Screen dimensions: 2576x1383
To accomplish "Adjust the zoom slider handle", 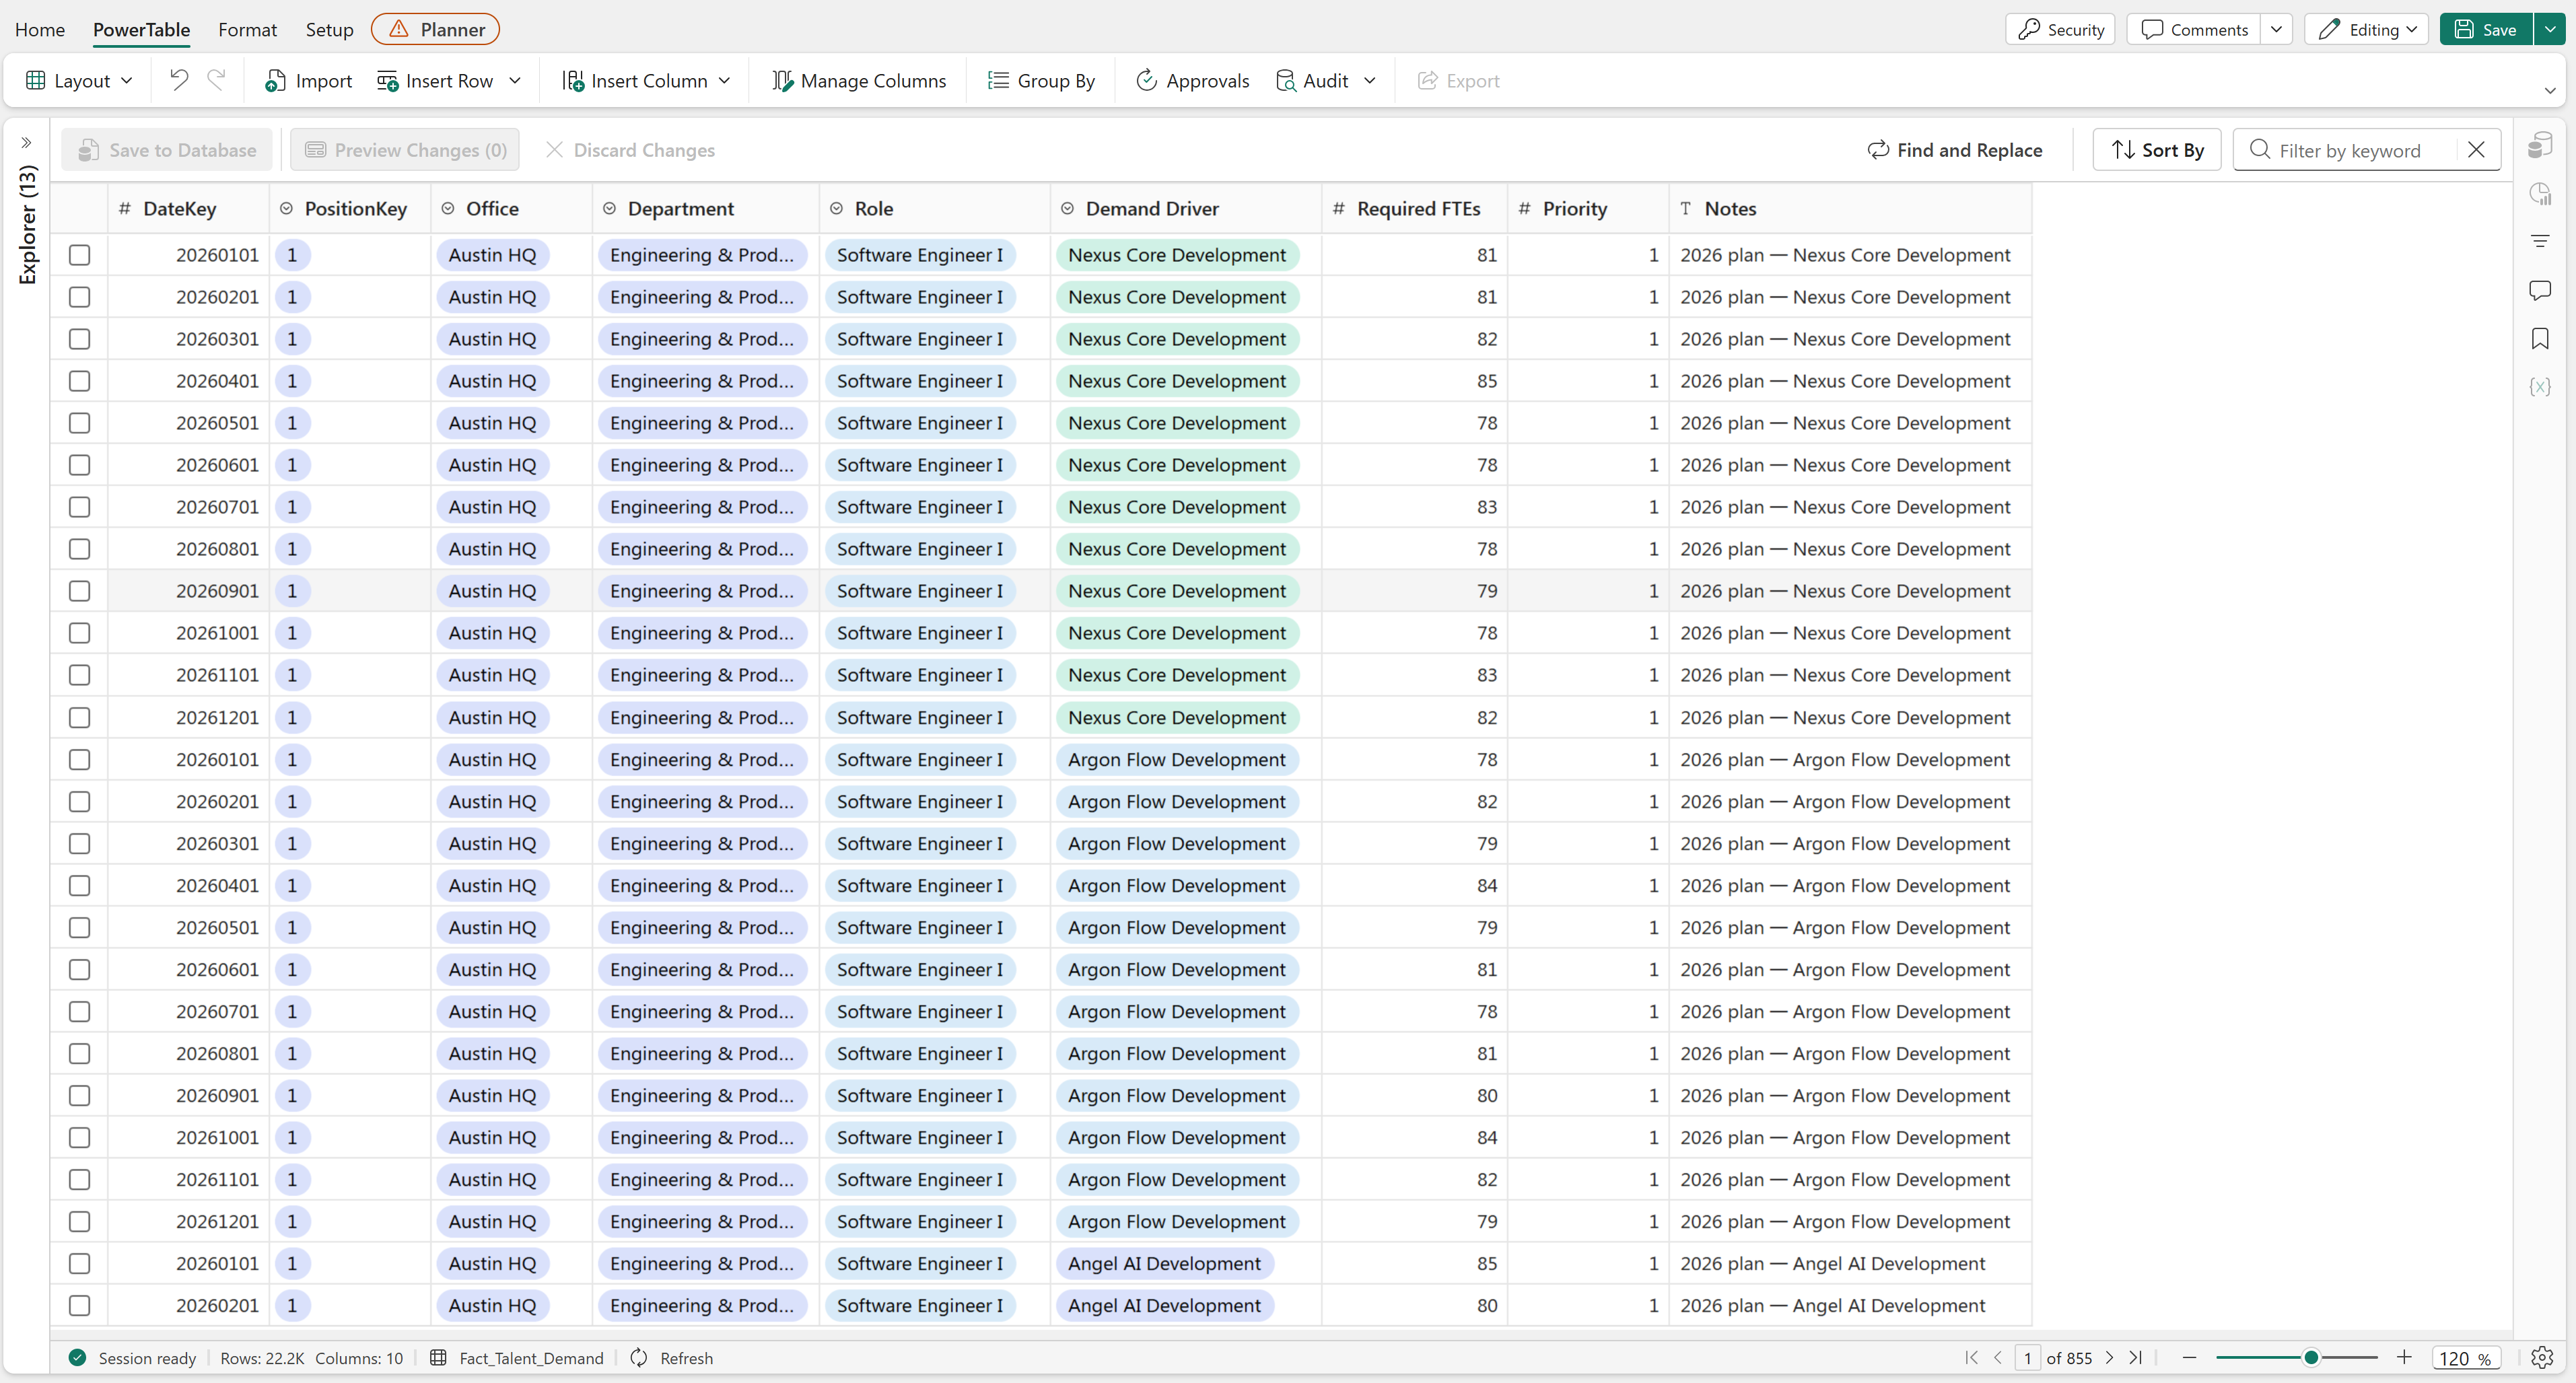I will (x=2311, y=1357).
